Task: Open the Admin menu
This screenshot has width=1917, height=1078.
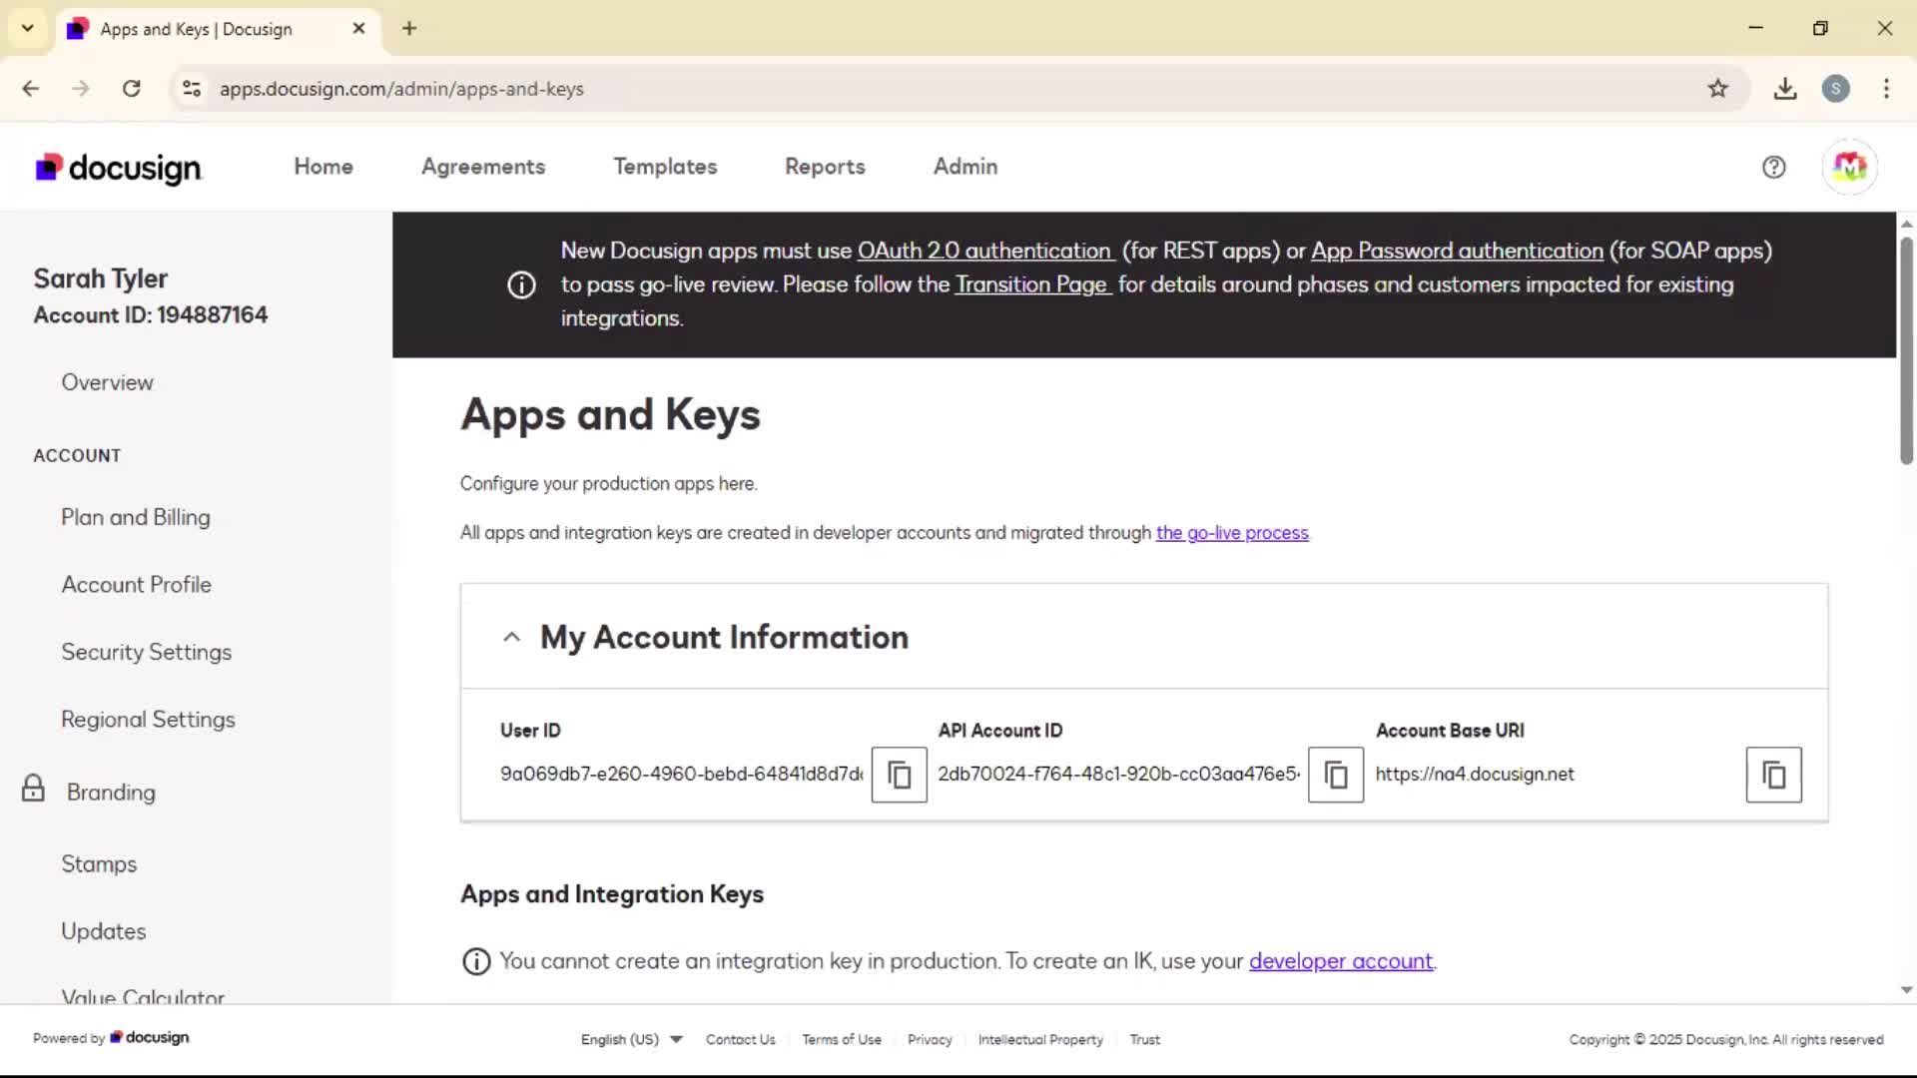Action: tap(965, 167)
